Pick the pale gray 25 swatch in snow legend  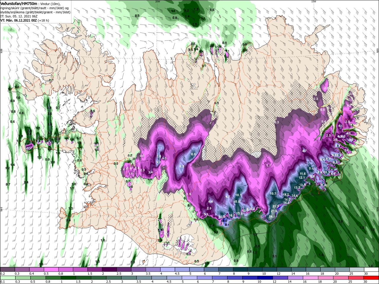357,270
